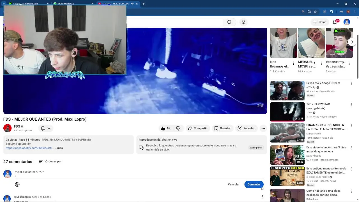Open options for Leyó Esto y Apagó Stream

351,84
